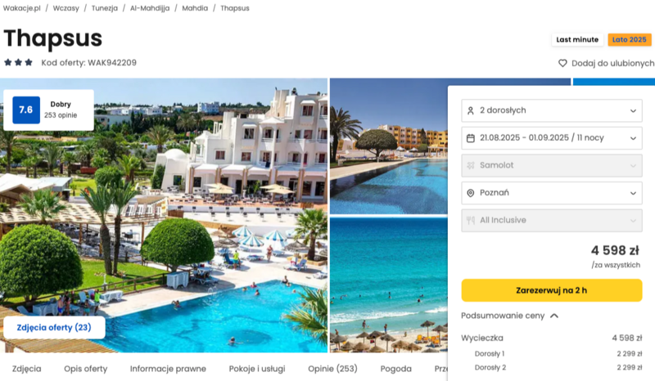Screen dimensions: 655x381
Task: Open Zdjęcia oferty (23) gallery
Action: [54, 327]
